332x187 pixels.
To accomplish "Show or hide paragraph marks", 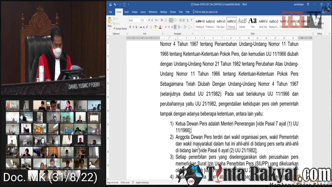I will click(192, 20).
